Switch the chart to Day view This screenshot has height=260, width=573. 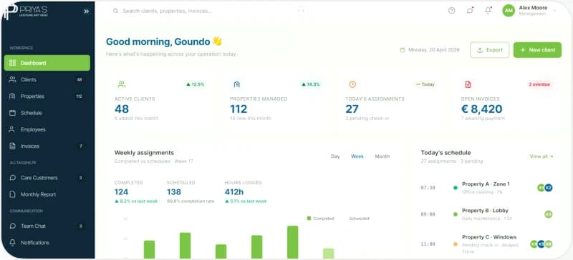335,156
